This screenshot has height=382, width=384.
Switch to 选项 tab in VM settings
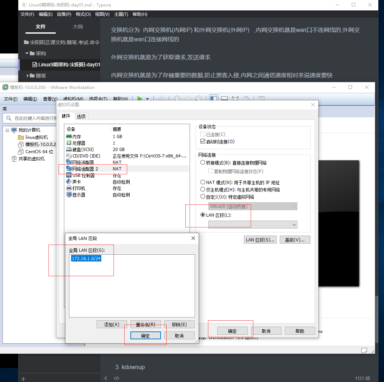pos(81,117)
